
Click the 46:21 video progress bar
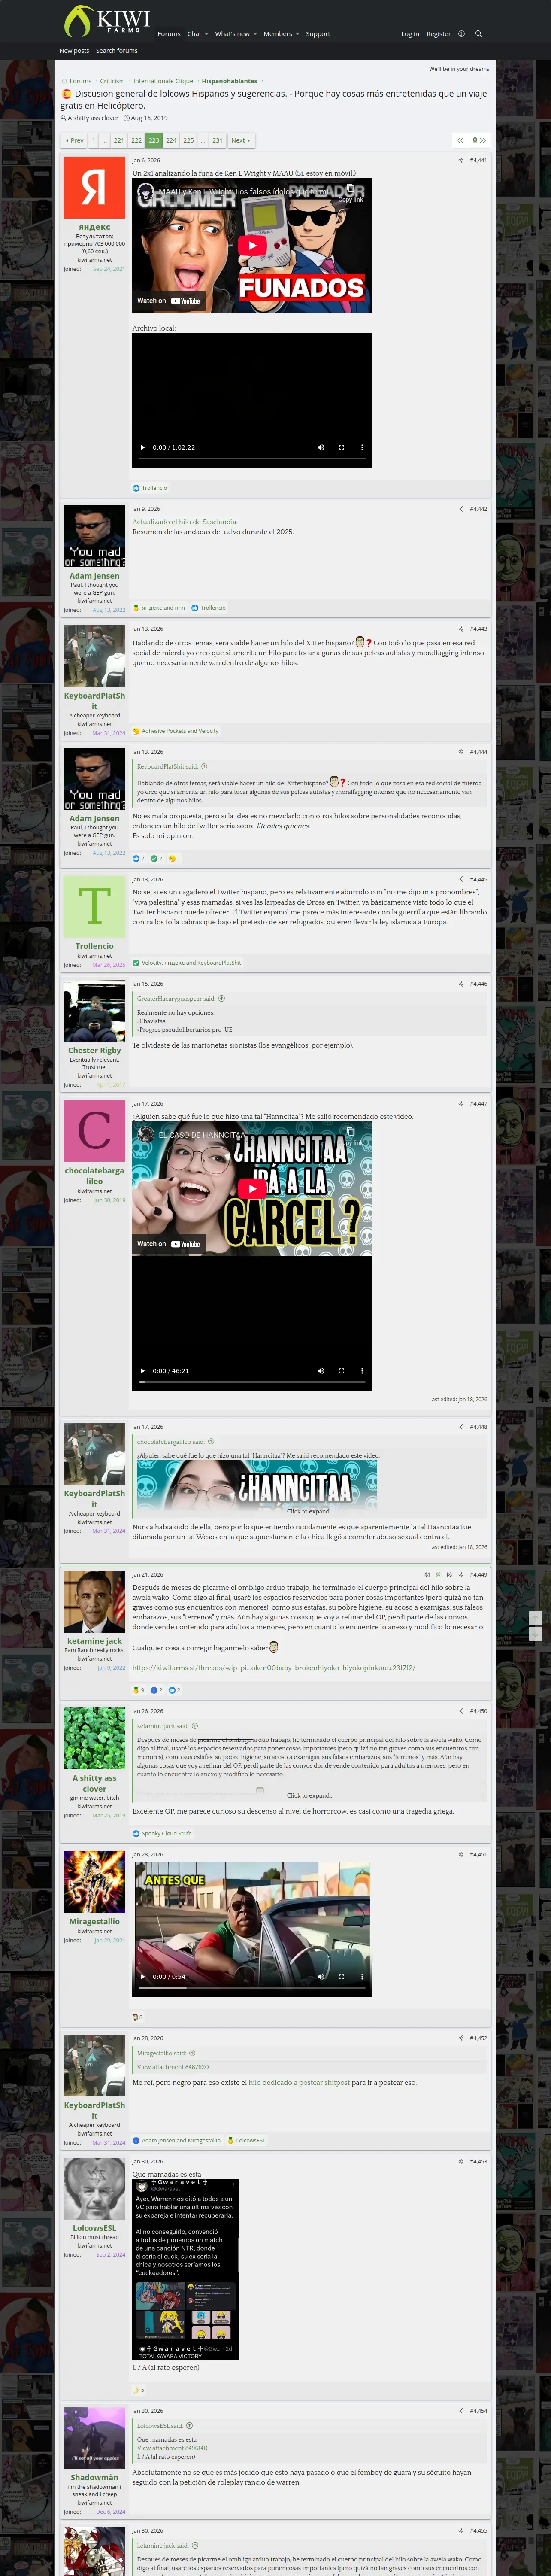click(252, 1382)
